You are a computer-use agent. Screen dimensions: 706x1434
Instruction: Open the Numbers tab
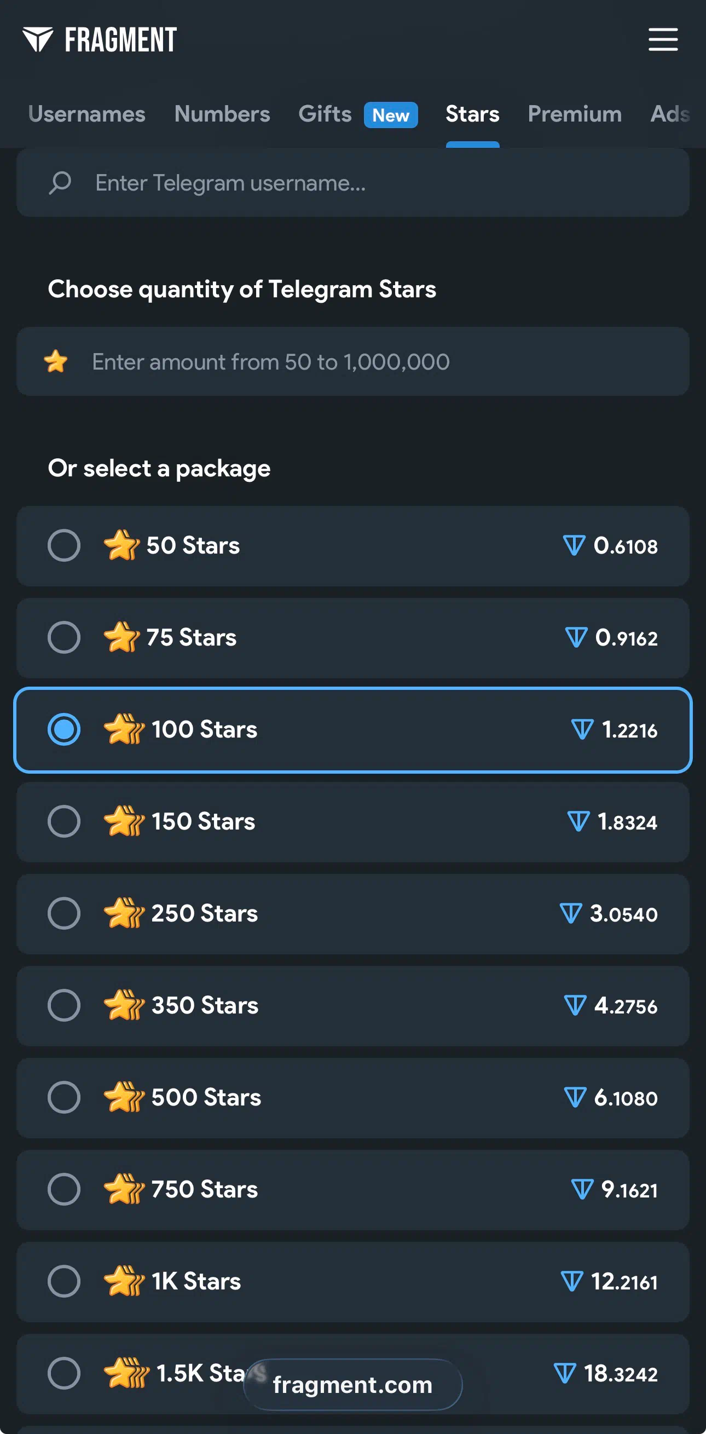point(222,114)
